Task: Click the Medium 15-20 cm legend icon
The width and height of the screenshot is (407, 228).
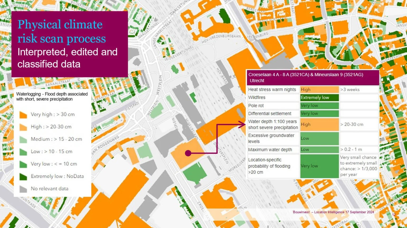Action: point(23,139)
